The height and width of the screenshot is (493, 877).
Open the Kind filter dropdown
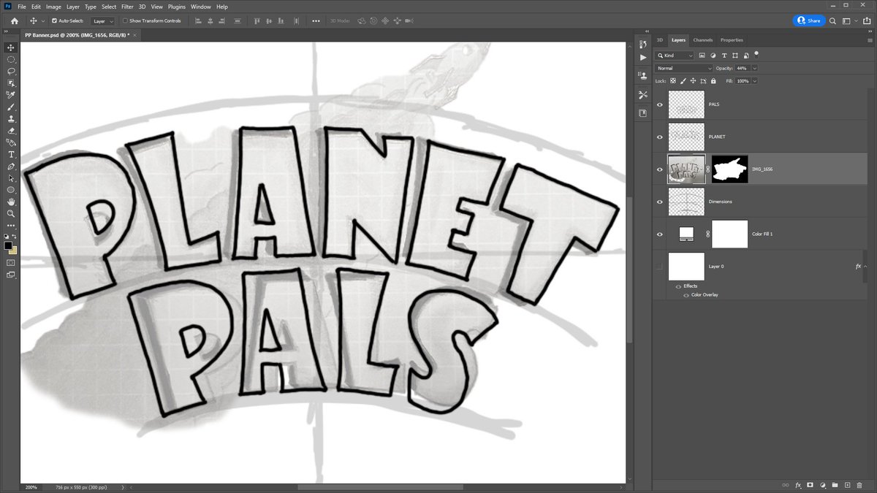[675, 56]
